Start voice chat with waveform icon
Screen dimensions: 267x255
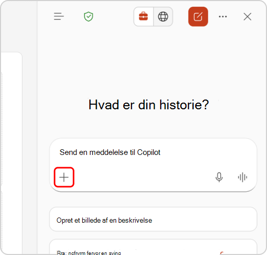pos(242,177)
